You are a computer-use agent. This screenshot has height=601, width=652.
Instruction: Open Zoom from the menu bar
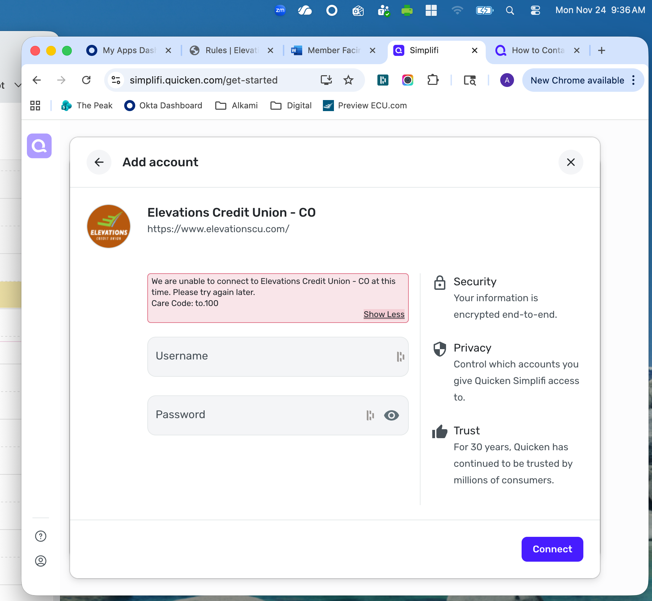click(280, 10)
